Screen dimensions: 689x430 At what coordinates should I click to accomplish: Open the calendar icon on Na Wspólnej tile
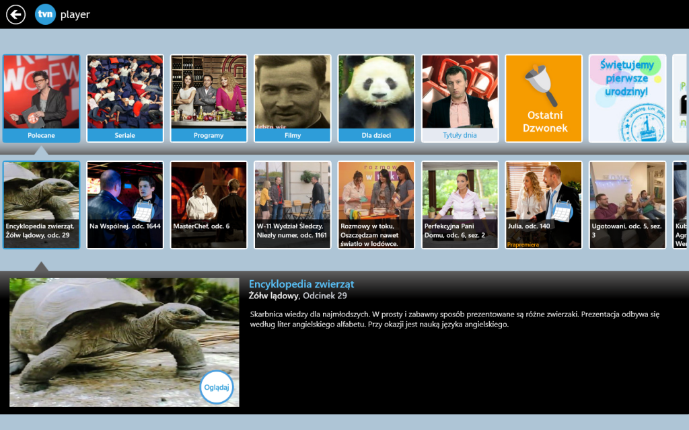(x=143, y=211)
